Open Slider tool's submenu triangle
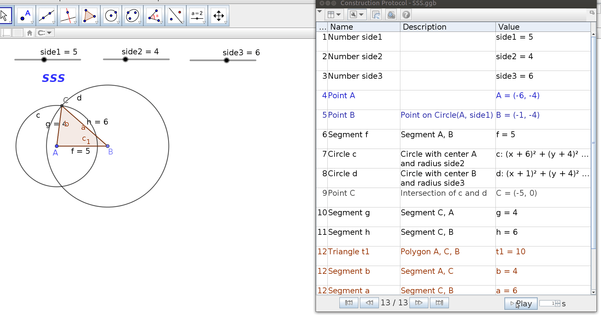The width and height of the screenshot is (601, 319). 204,23
